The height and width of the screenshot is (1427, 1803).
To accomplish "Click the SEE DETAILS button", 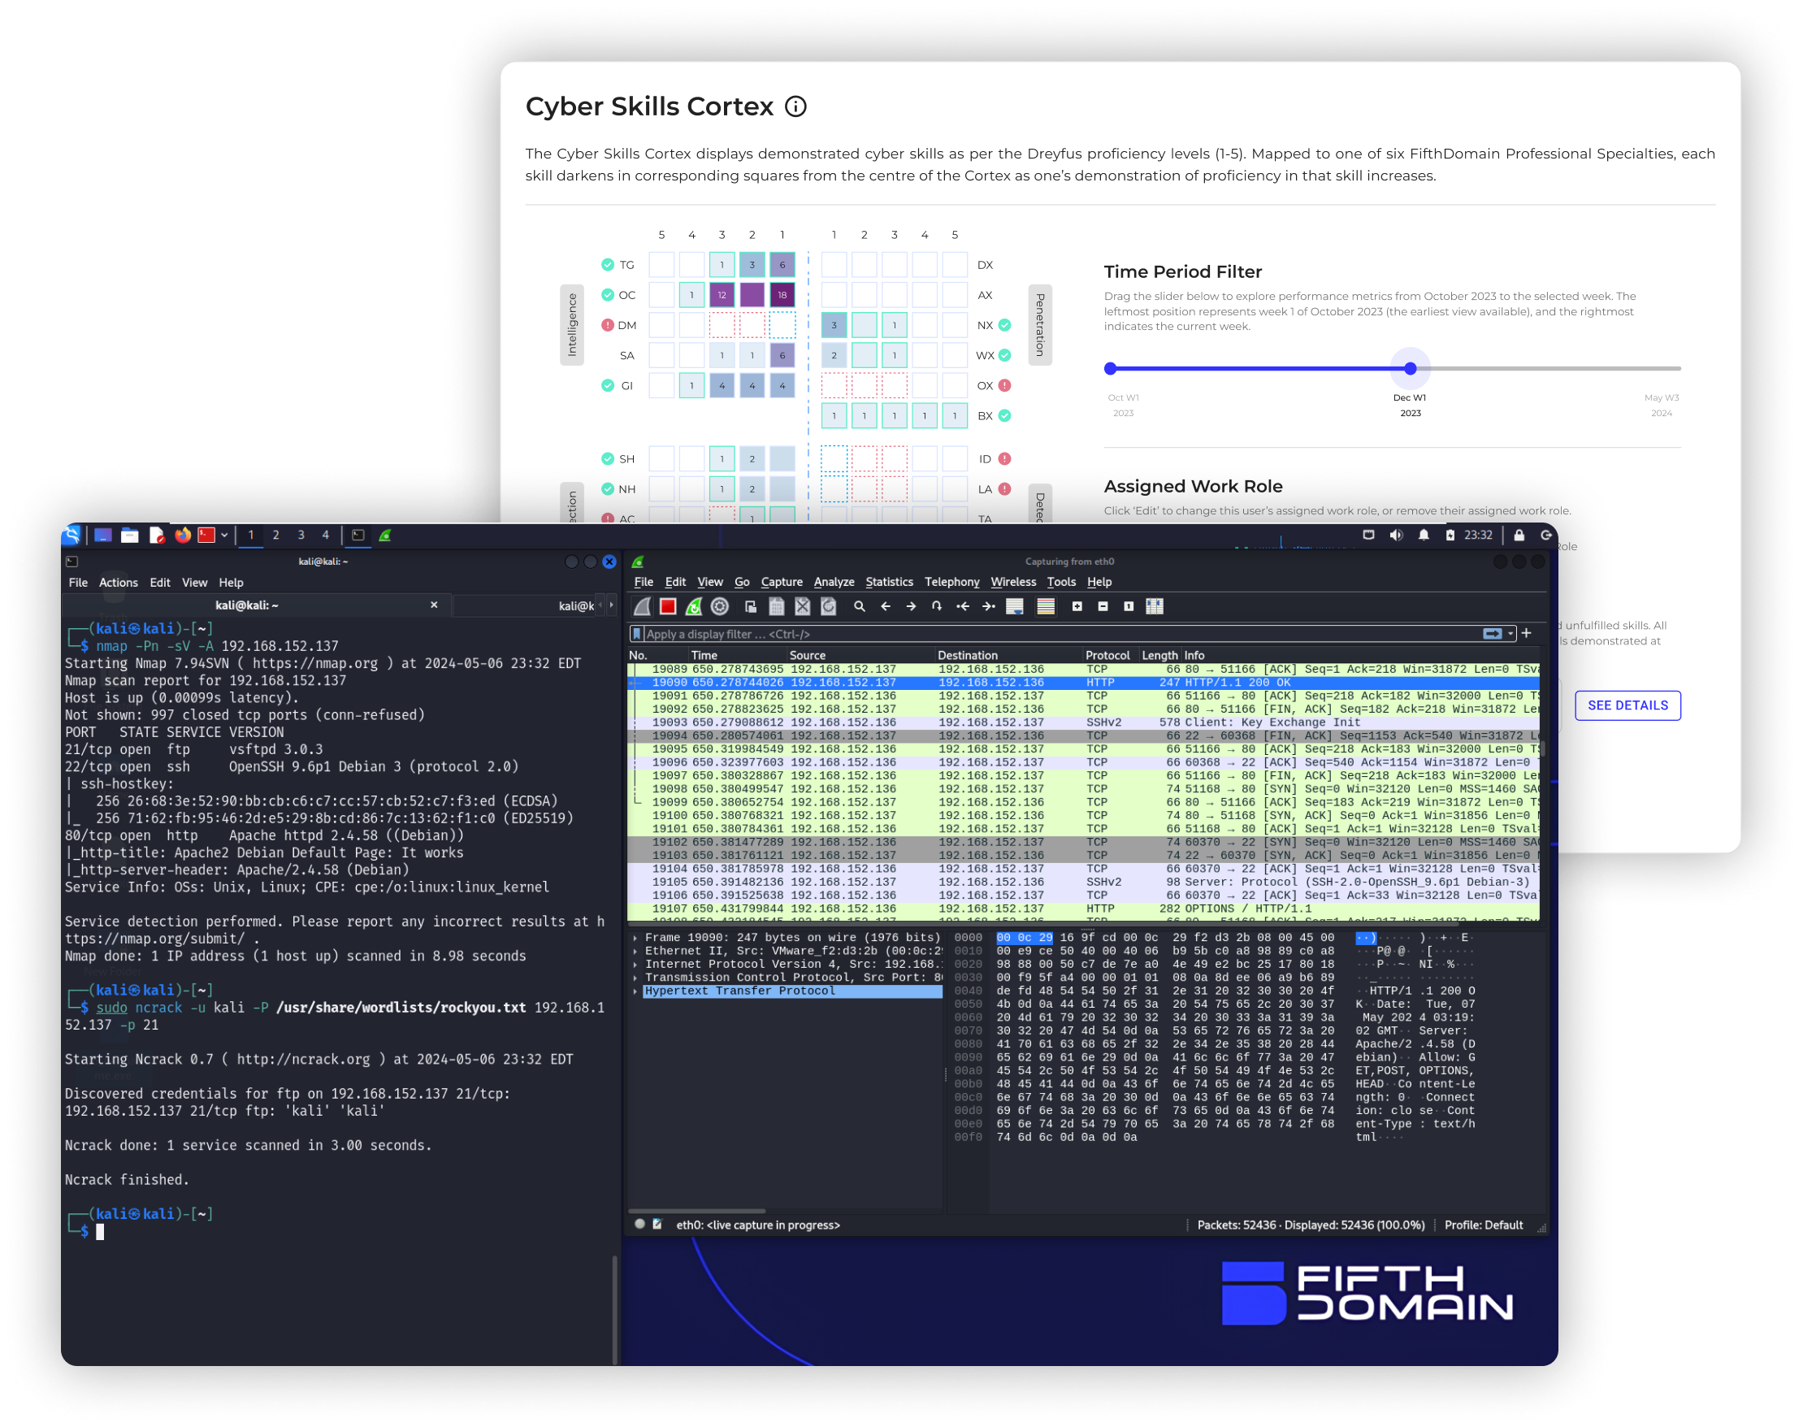I will [1627, 705].
